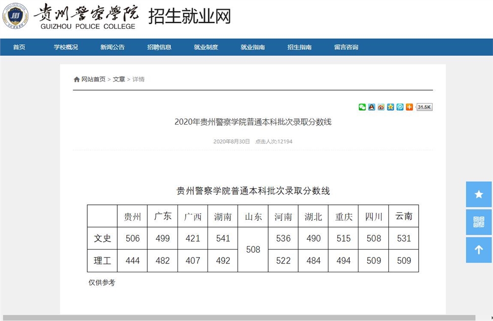This screenshot has height=321, width=493.
Task: Click the 515 score cell
Action: 343,238
